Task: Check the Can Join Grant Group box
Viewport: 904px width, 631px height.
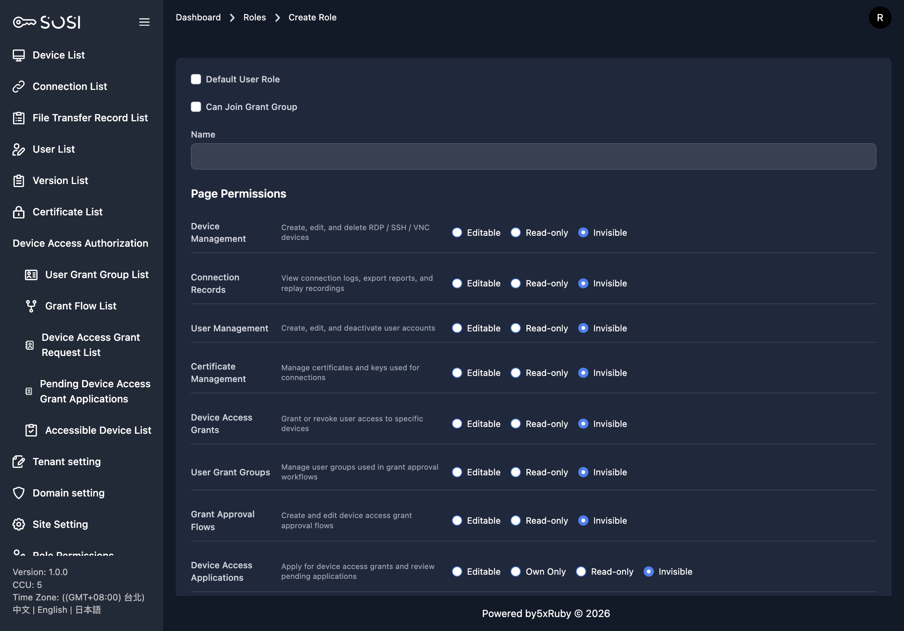Action: (x=196, y=107)
